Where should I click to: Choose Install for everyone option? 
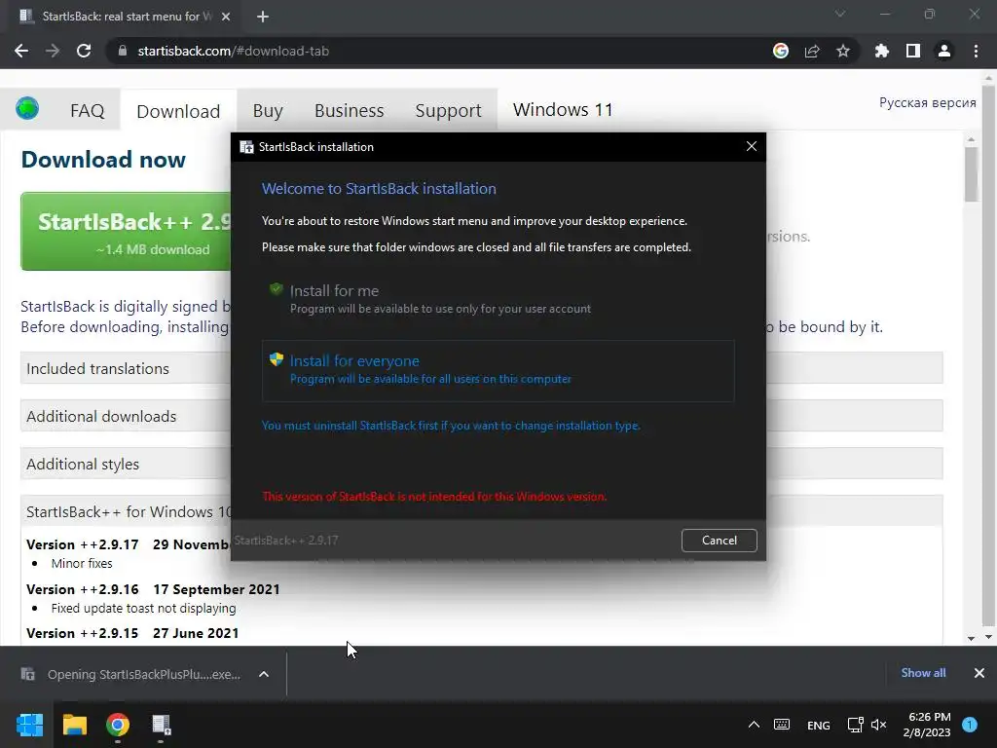pyautogui.click(x=498, y=370)
